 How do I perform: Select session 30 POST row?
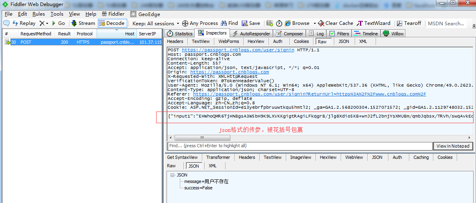click(x=82, y=42)
